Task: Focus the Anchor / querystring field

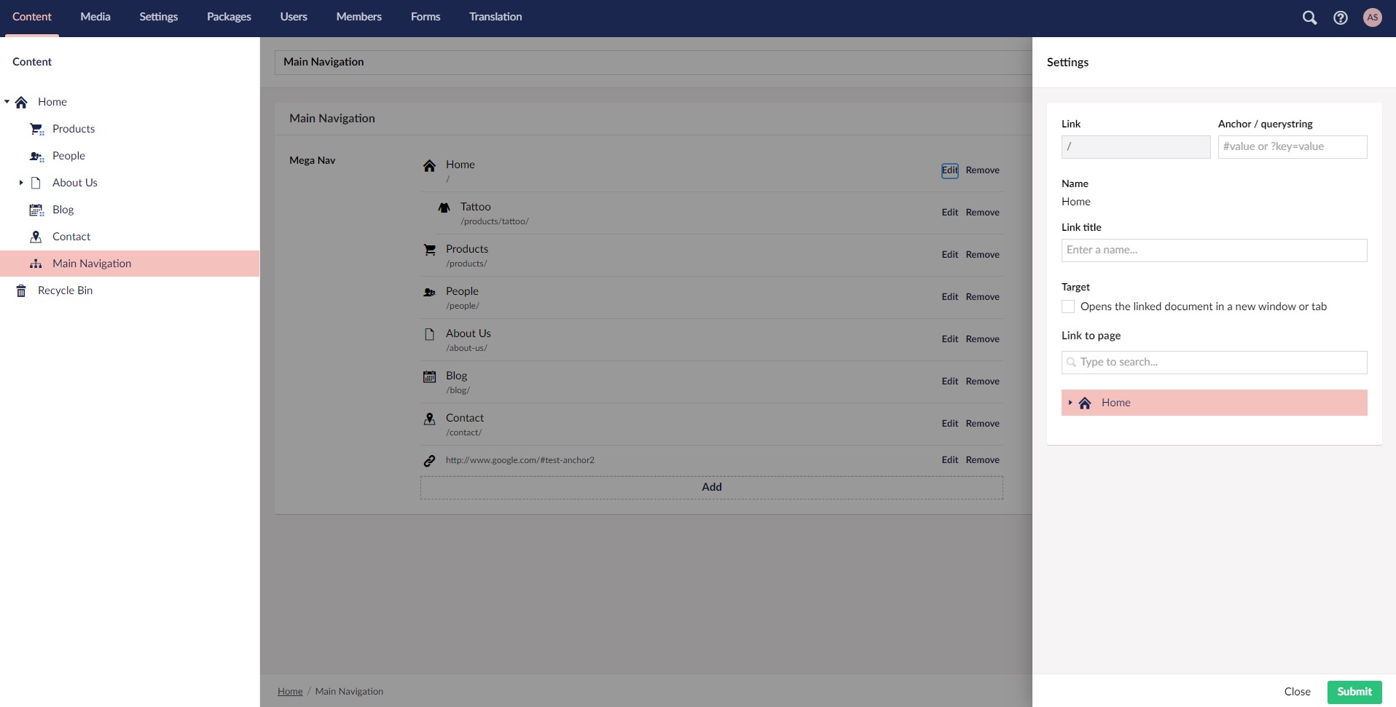Action: [1292, 146]
